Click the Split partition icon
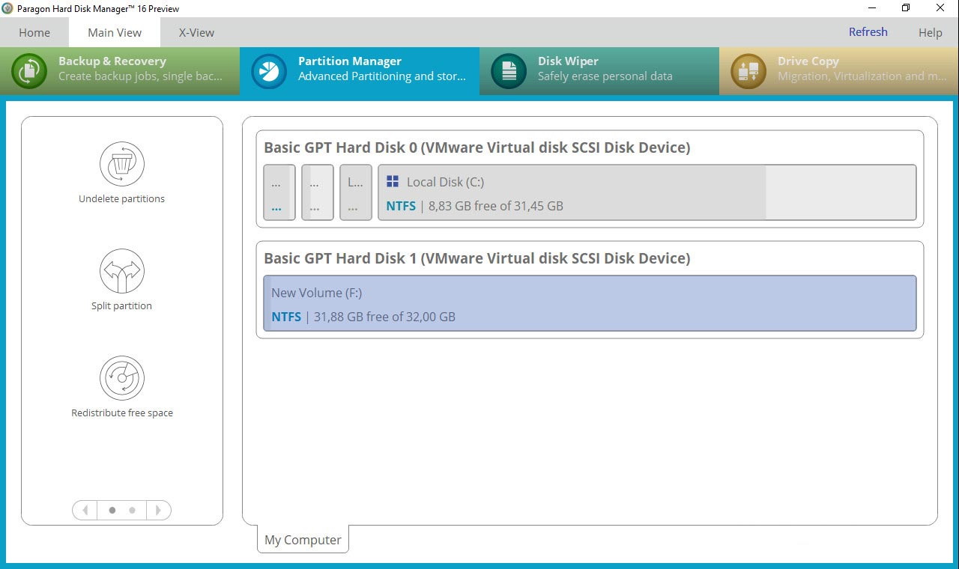 [x=121, y=271]
